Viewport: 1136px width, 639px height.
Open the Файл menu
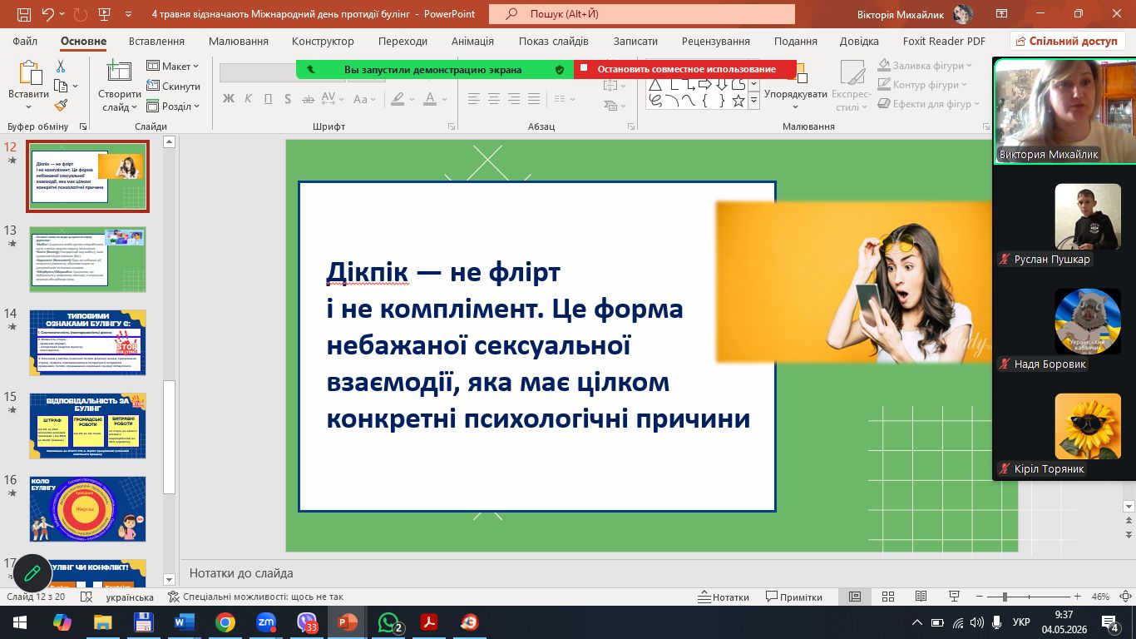point(25,42)
